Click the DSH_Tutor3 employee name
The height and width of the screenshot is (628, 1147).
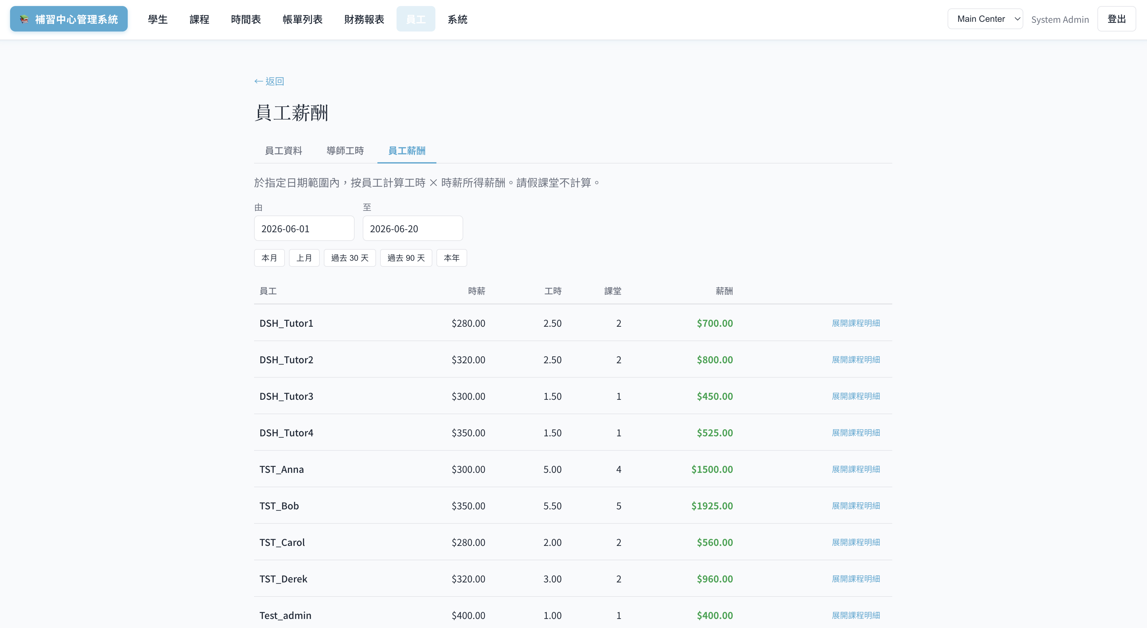tap(286, 396)
